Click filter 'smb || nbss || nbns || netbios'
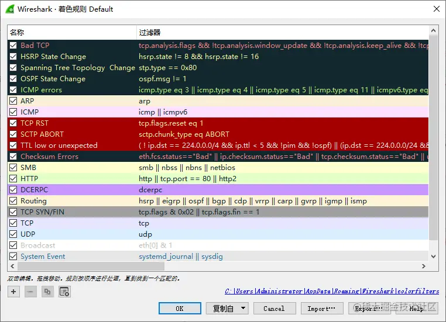Image resolution: width=446 pixels, height=322 pixels. (187, 168)
